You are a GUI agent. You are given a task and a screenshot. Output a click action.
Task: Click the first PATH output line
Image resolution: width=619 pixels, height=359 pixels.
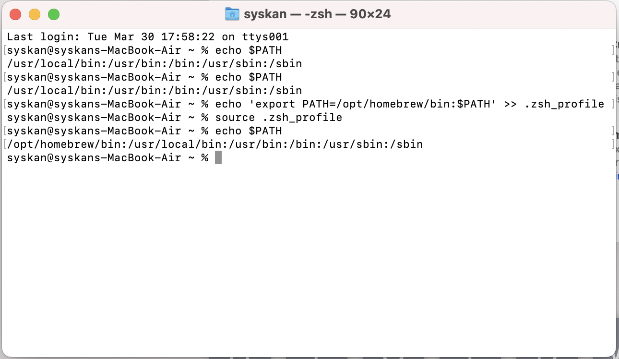click(x=155, y=64)
